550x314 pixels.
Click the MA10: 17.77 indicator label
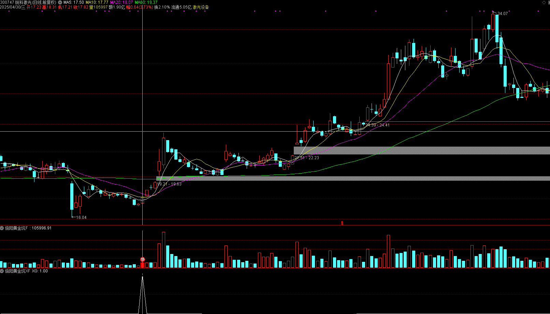click(x=97, y=2)
